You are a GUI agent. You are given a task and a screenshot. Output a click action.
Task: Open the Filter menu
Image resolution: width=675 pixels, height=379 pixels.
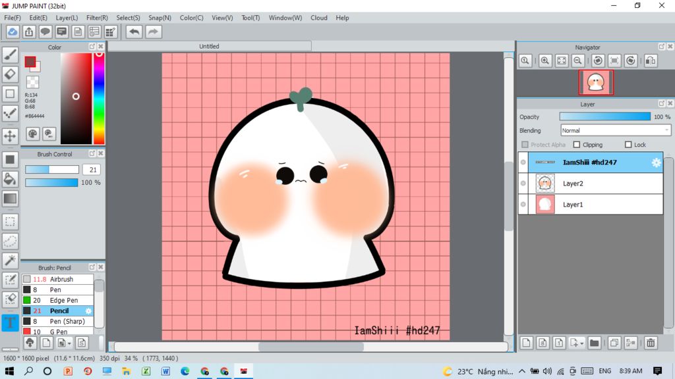tap(97, 18)
